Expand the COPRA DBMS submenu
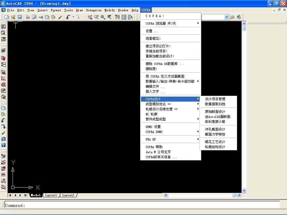 click(171, 132)
